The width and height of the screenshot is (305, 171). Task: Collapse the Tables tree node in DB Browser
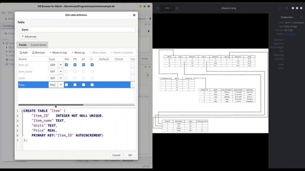[x=3, y=43]
